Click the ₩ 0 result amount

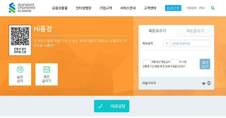click(x=206, y=83)
